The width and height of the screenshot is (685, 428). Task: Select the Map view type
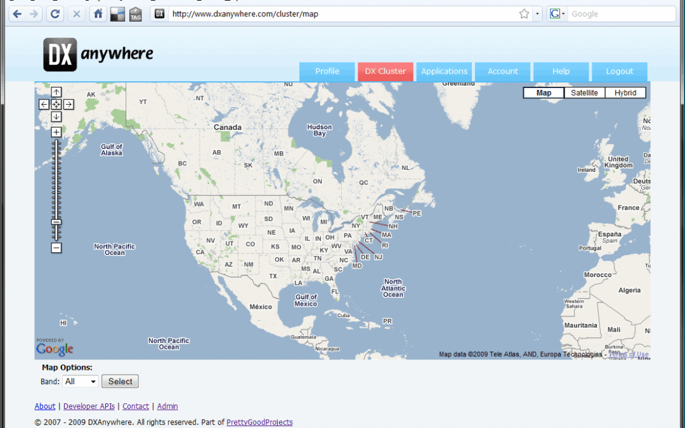coord(544,93)
